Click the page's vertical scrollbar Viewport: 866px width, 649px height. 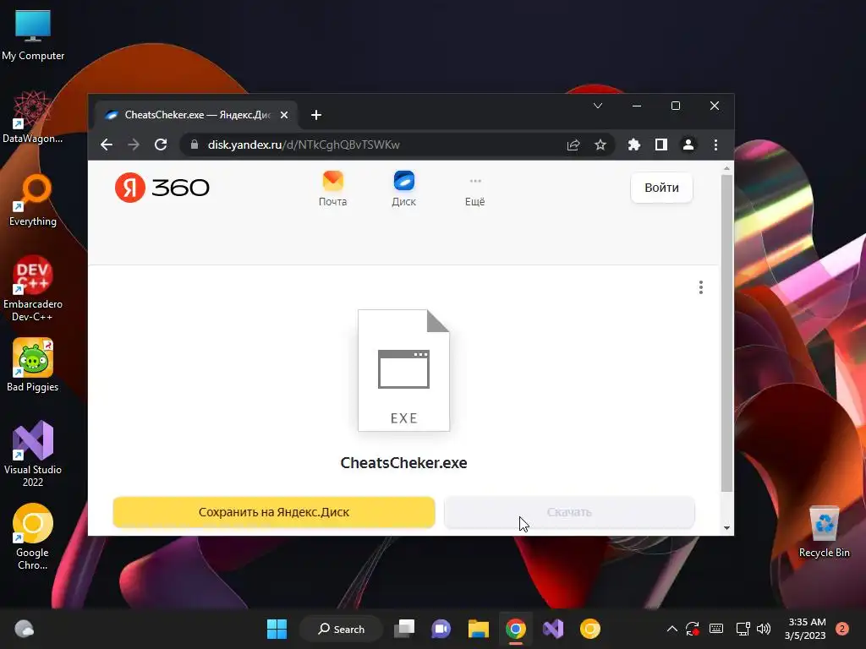pos(726,333)
